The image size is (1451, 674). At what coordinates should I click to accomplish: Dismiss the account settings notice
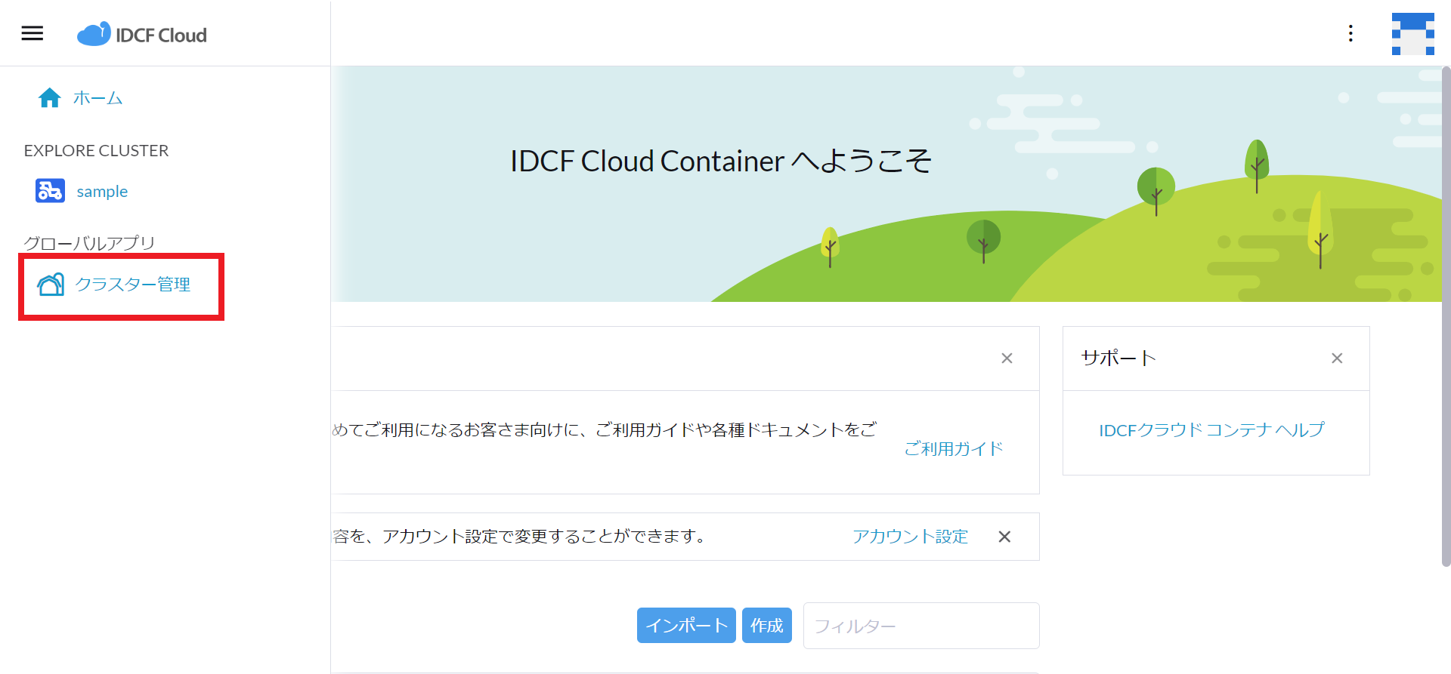pyautogui.click(x=1004, y=537)
